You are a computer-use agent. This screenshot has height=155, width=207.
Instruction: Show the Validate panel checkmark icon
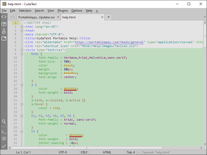click(4, 146)
